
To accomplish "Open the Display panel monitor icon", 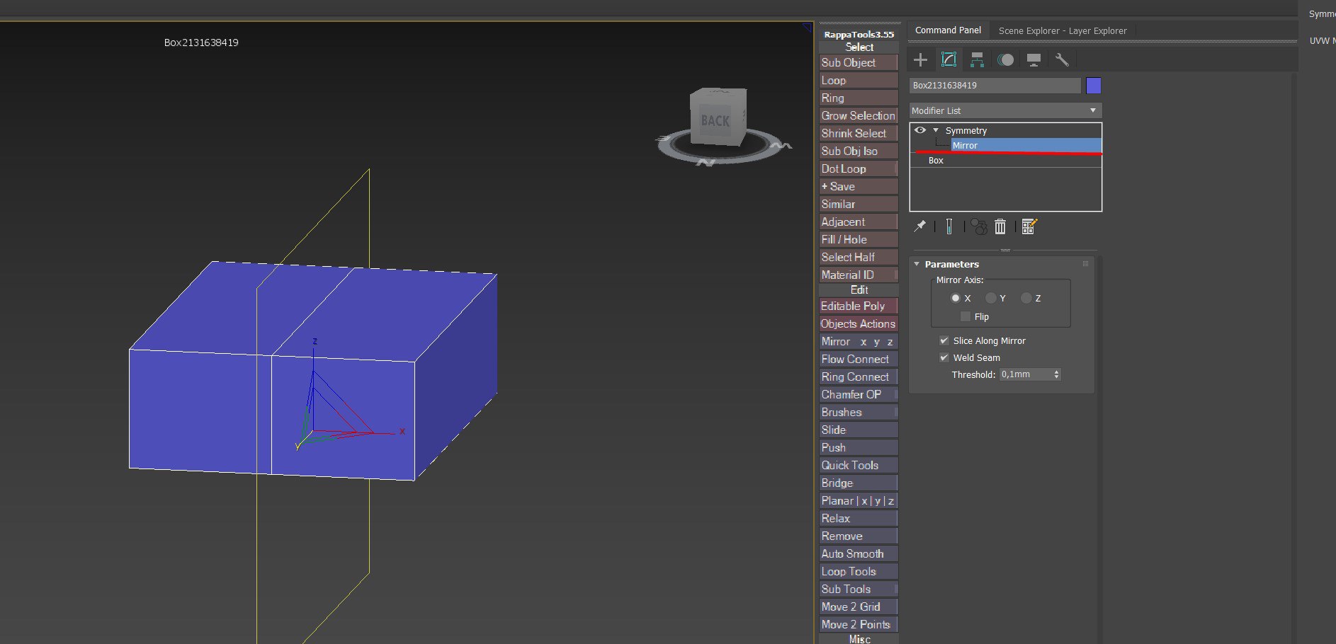I will tap(1034, 60).
